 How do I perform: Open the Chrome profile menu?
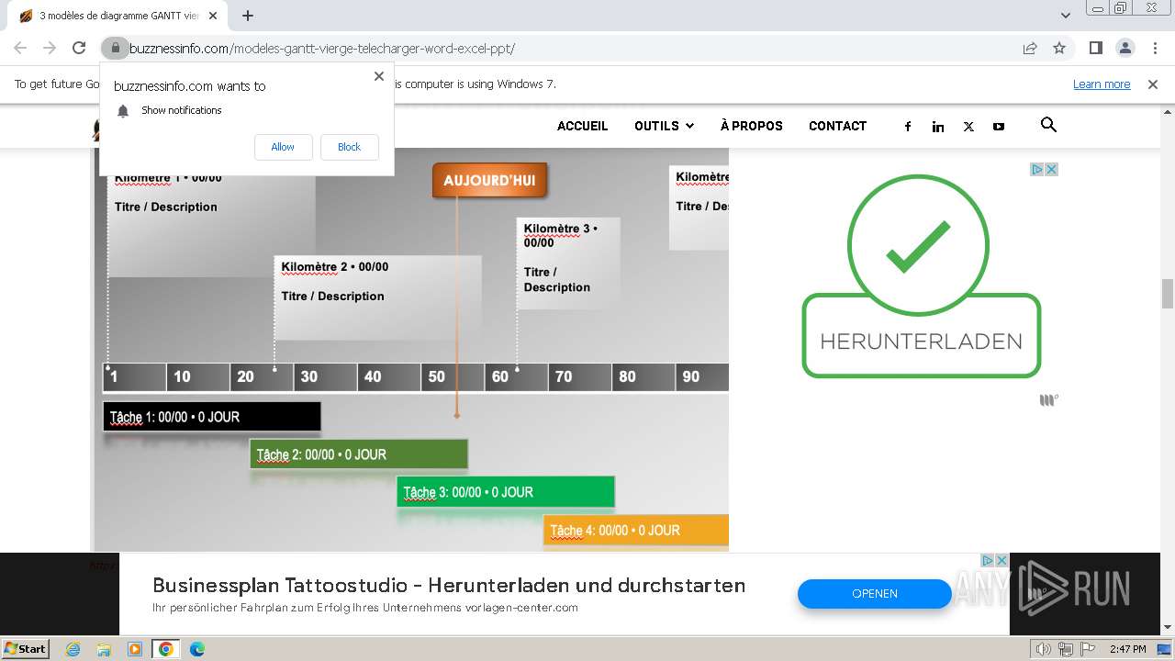coord(1125,48)
